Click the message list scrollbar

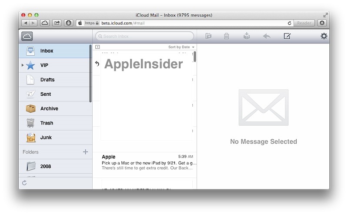194,57
